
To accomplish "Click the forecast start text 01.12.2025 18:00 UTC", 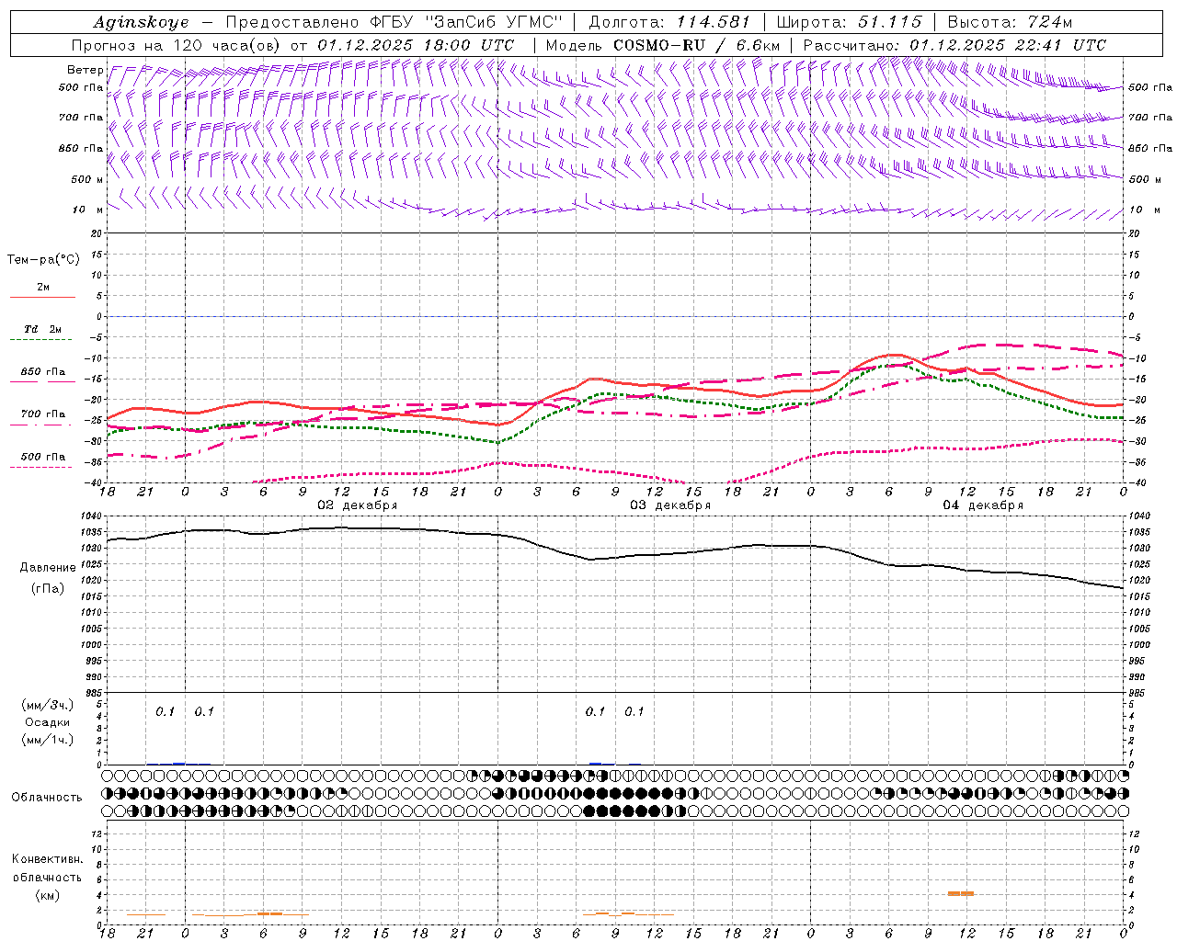I will (x=416, y=45).
